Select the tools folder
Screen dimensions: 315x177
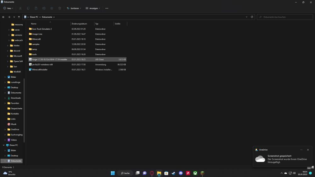tap(77, 54)
